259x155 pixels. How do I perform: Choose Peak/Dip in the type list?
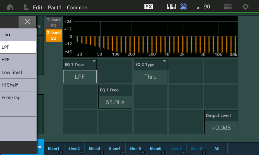18,98
